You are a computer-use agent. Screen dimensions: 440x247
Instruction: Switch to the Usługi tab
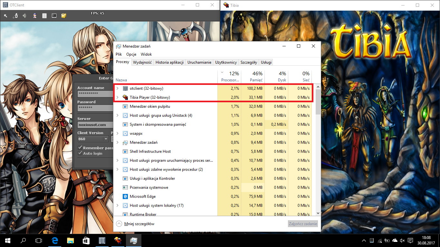pyautogui.click(x=266, y=62)
